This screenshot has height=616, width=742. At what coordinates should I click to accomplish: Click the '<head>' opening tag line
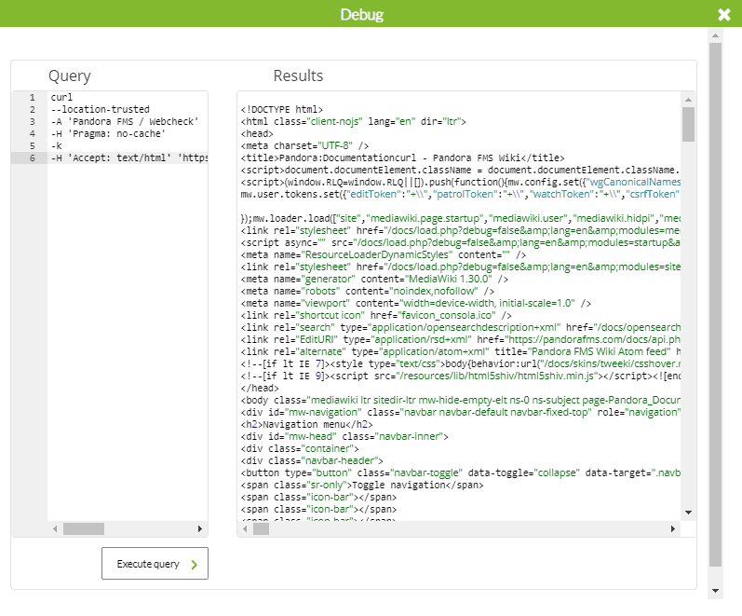click(257, 133)
